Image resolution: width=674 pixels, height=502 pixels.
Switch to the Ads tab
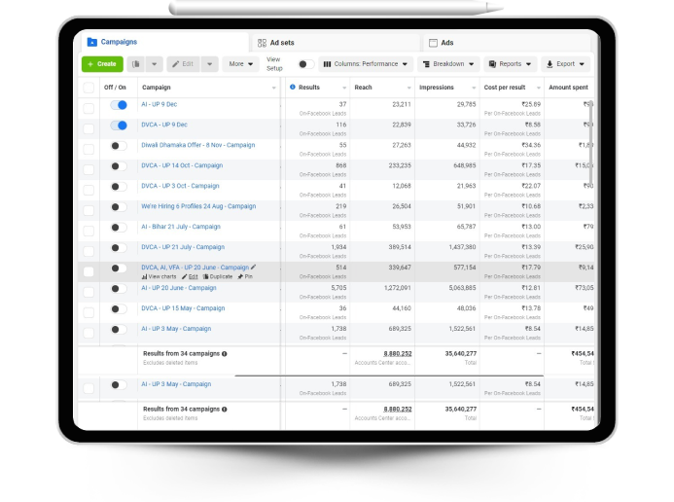[x=446, y=43]
